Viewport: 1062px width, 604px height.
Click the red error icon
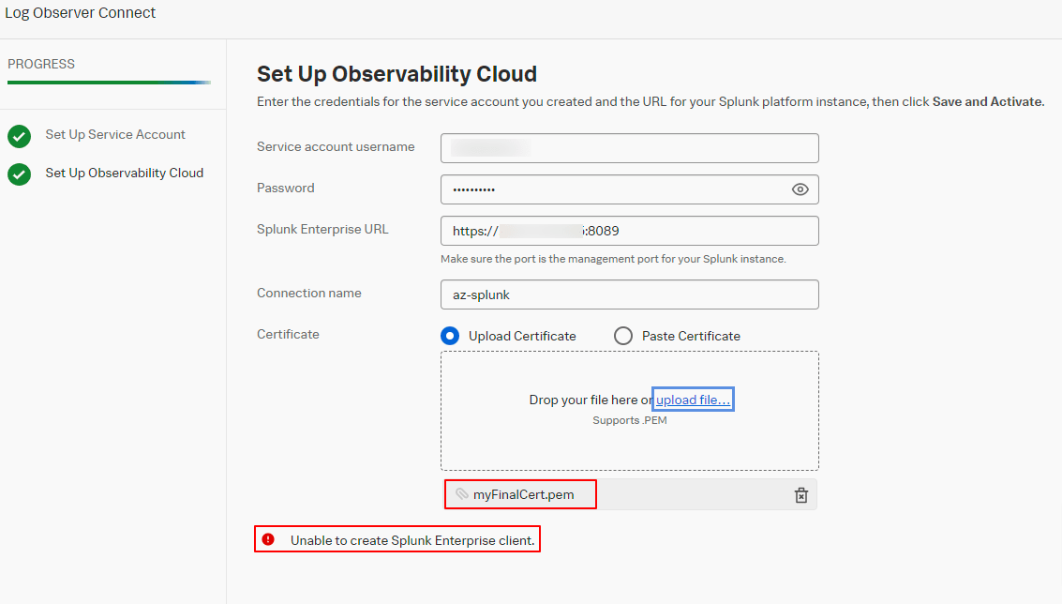tap(269, 539)
